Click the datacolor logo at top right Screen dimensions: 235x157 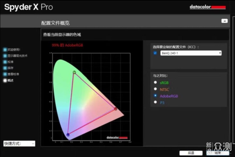(208, 7)
